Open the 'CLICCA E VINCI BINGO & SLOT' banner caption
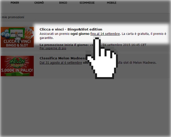The image size is (171, 137). [17, 43]
